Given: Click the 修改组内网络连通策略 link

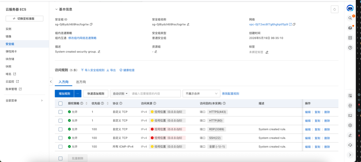Looking at the screenshot, I should coord(82,38).
